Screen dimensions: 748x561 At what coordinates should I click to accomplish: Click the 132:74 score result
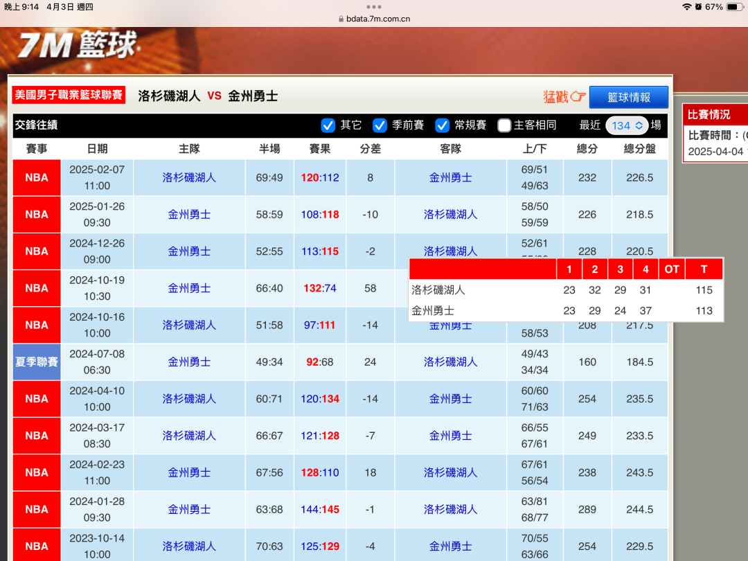(x=319, y=288)
